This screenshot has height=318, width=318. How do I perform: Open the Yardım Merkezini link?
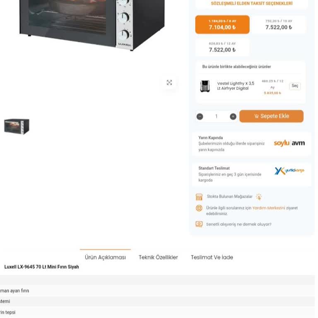pos(268,208)
